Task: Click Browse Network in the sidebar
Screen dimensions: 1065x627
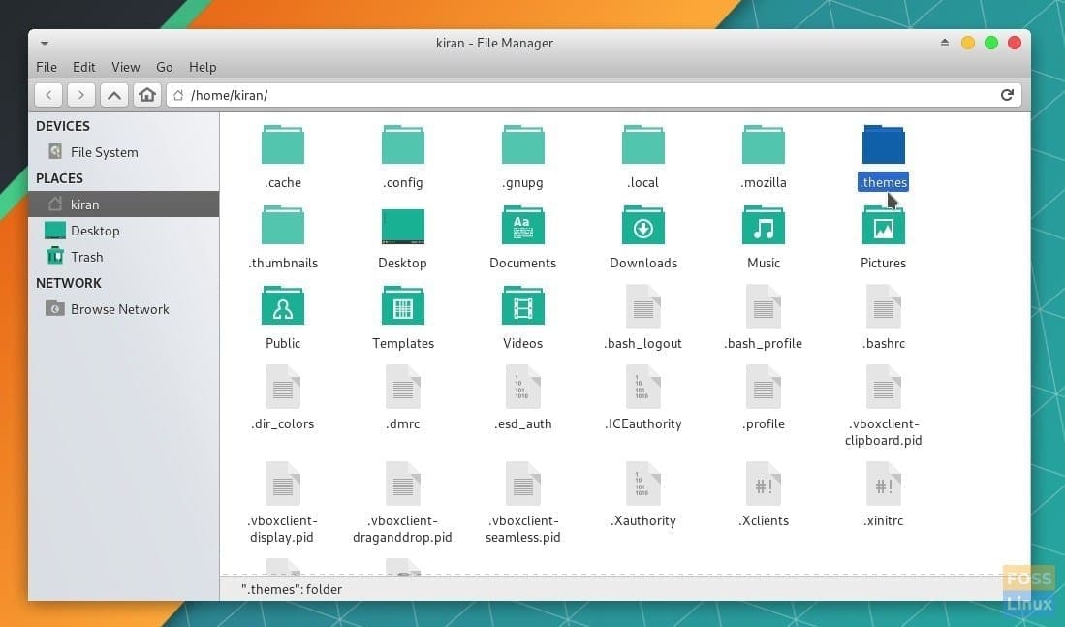Action: click(124, 309)
